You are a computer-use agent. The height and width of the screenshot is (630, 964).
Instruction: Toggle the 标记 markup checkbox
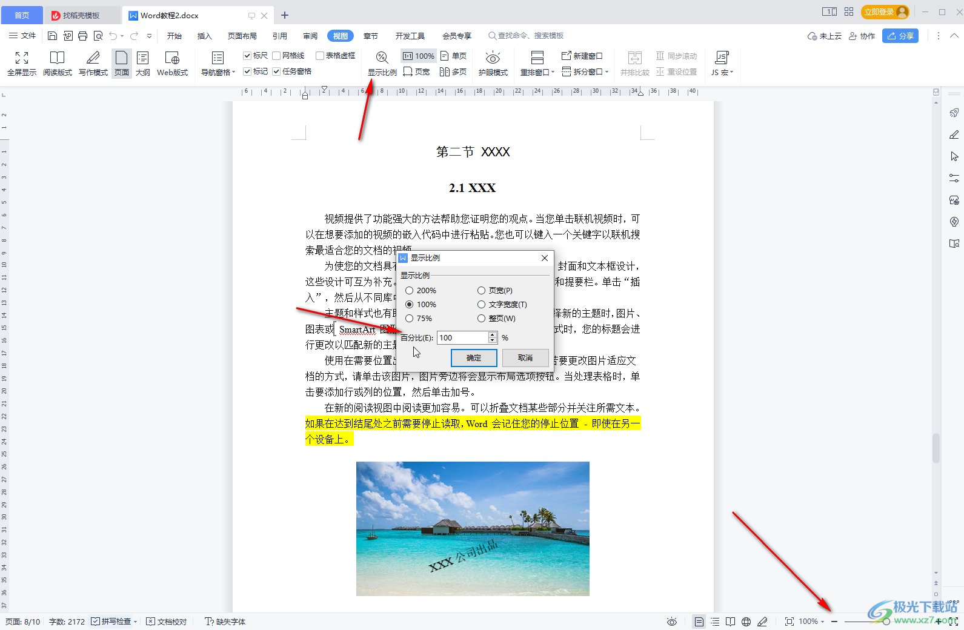[247, 71]
